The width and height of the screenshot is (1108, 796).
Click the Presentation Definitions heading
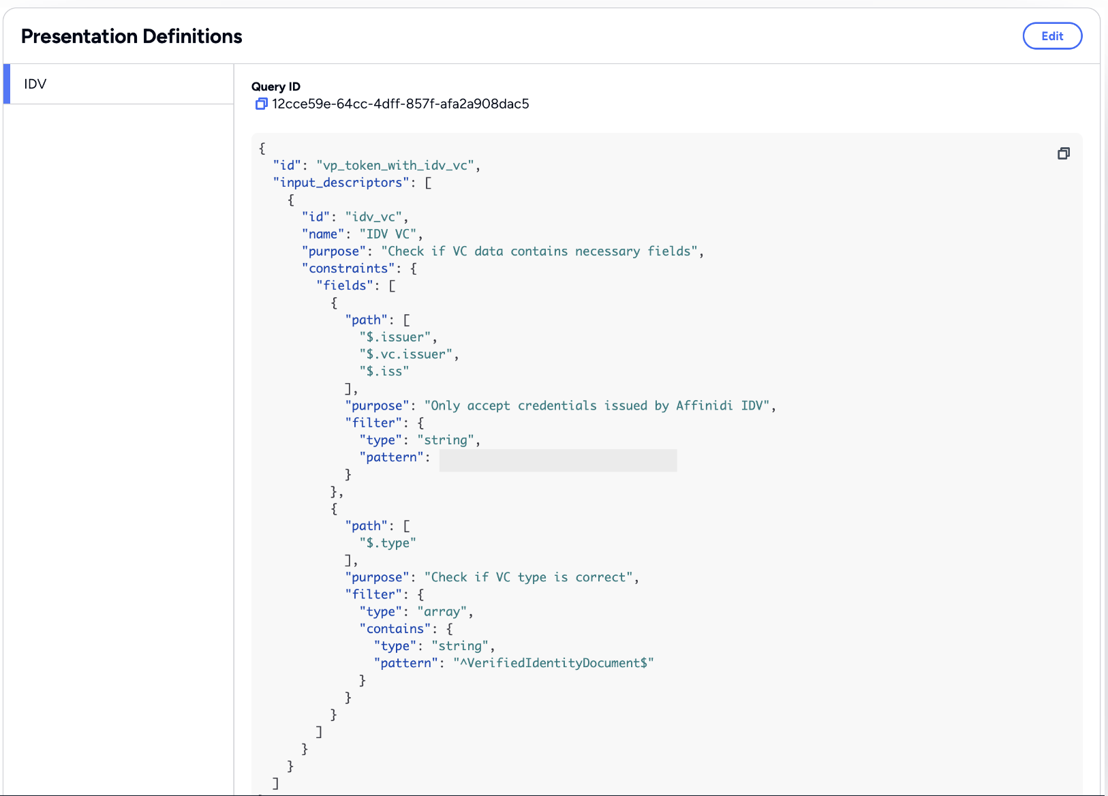pyautogui.click(x=132, y=36)
